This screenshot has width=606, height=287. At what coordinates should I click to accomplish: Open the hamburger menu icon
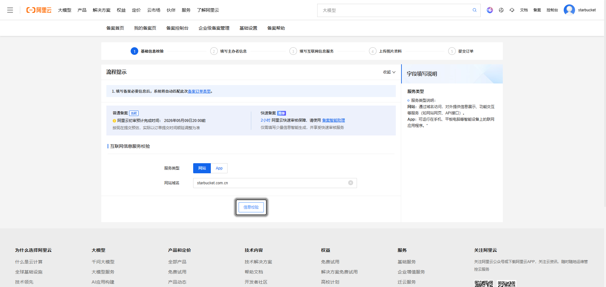tap(10, 10)
